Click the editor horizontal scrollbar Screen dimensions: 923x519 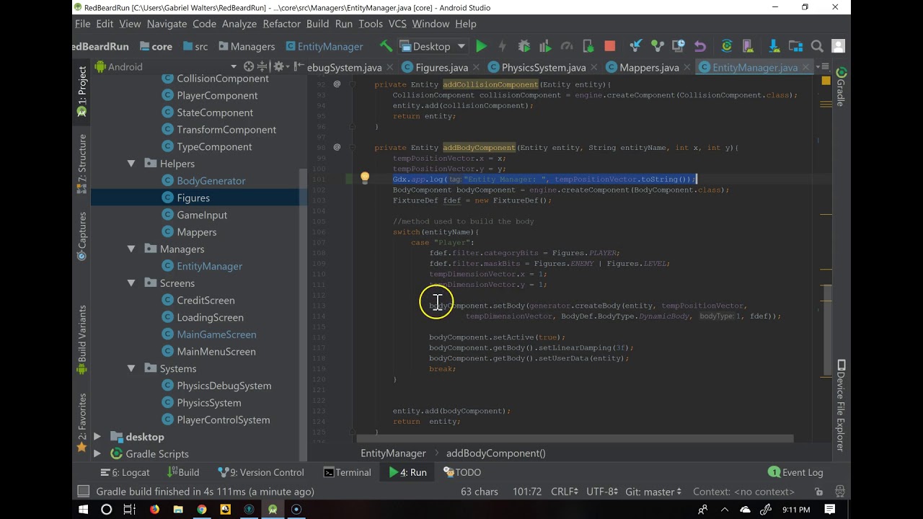[575, 438]
